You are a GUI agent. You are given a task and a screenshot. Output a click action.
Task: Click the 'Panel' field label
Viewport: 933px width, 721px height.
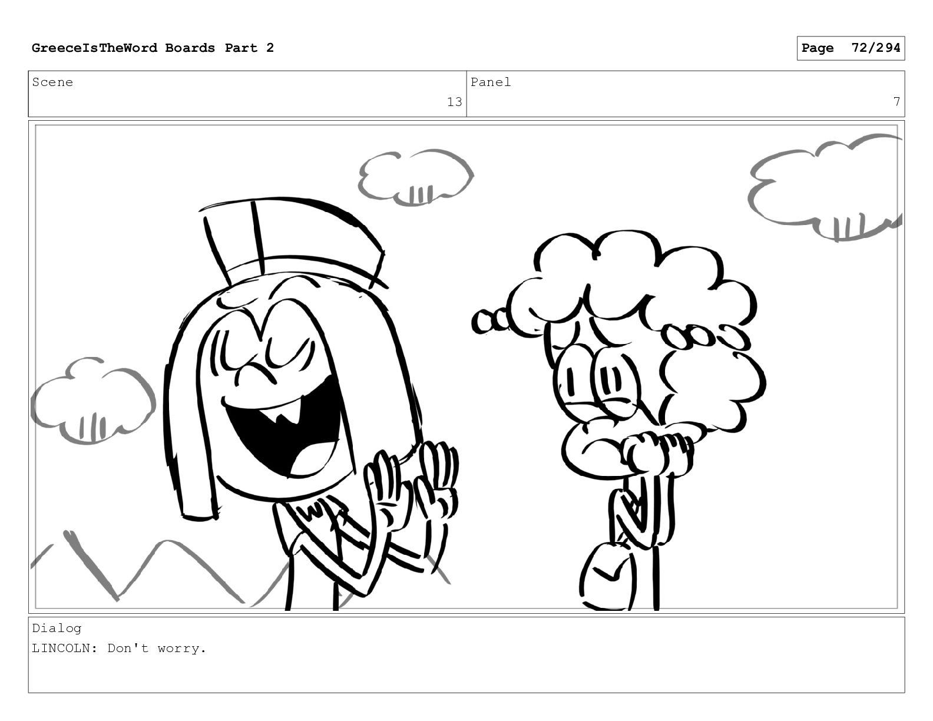point(491,82)
